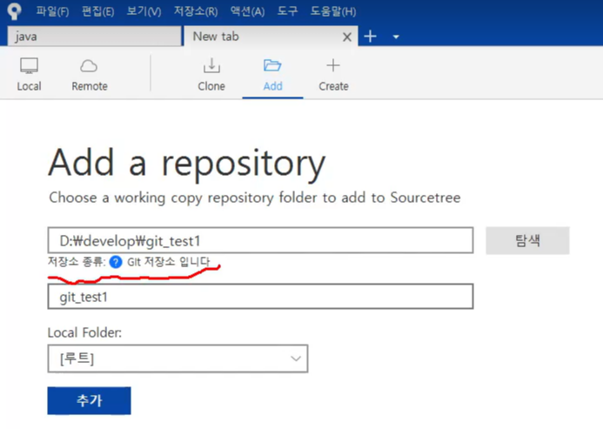Focus the git_test1 name field
This screenshot has width=603, height=429.
pyautogui.click(x=260, y=297)
